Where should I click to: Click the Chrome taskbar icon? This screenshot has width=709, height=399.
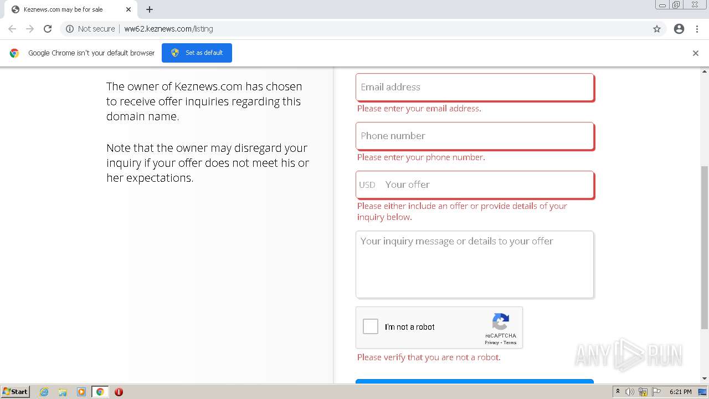tap(100, 392)
